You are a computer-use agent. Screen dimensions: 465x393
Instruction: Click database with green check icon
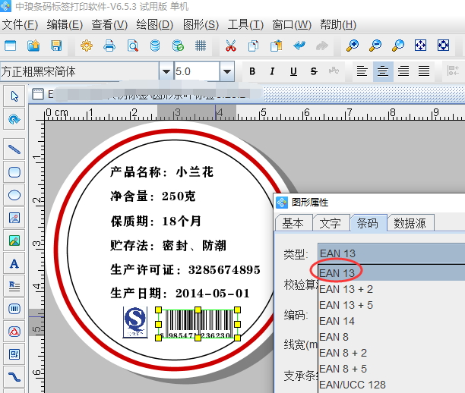pyautogui.click(x=178, y=46)
